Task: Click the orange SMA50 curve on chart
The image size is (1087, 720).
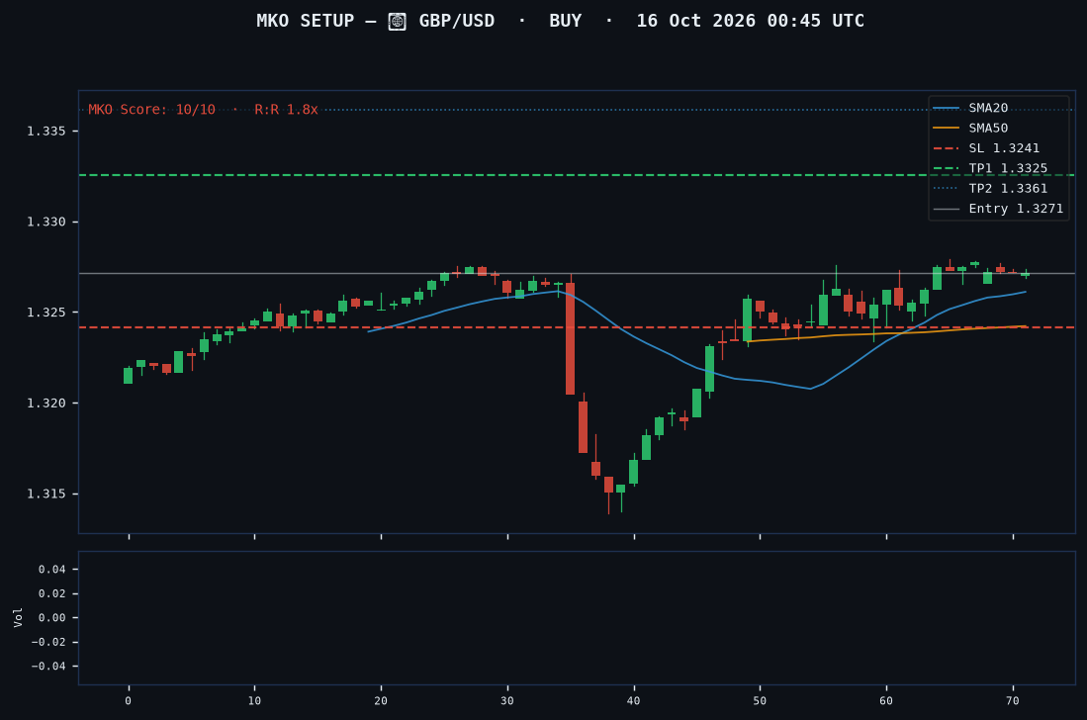Action: click(886, 333)
